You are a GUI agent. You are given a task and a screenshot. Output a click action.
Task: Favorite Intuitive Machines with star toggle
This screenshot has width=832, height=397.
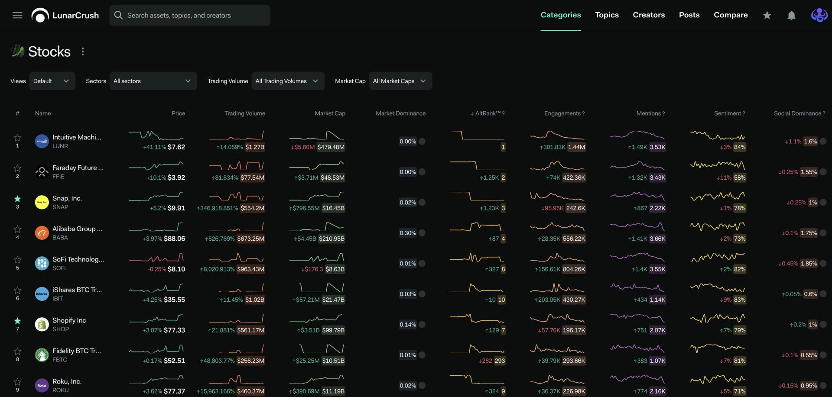(x=17, y=138)
